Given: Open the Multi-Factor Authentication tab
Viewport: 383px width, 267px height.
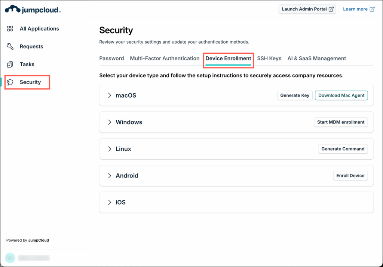Looking at the screenshot, I should click(165, 59).
